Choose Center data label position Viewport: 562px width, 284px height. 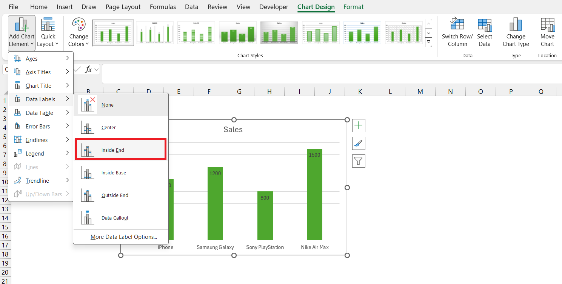(x=121, y=127)
